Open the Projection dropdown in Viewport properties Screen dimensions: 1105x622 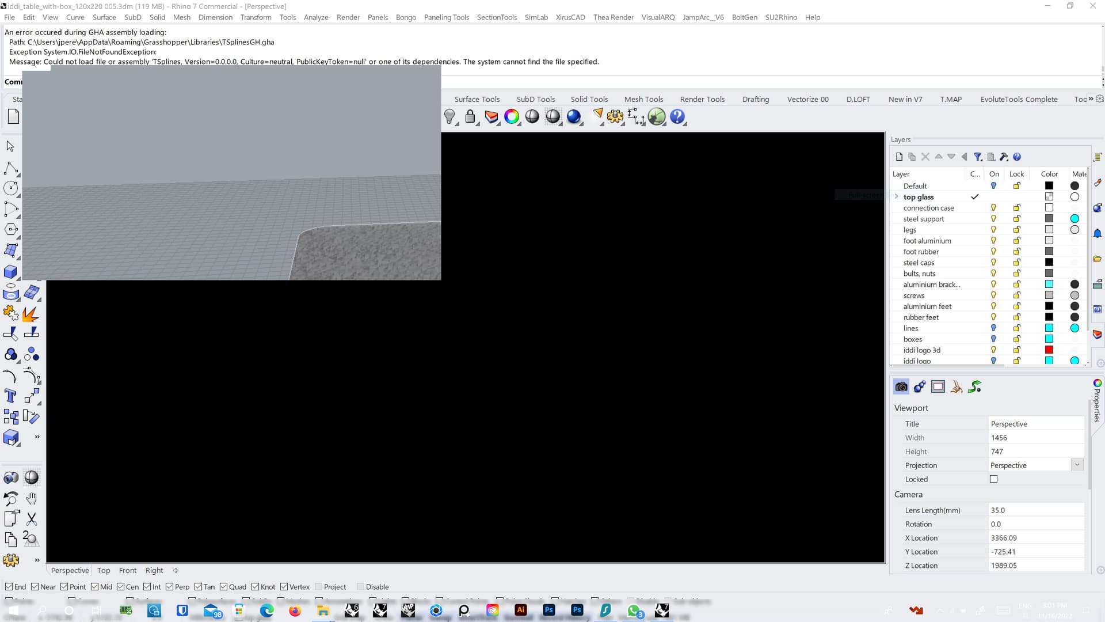click(1077, 465)
